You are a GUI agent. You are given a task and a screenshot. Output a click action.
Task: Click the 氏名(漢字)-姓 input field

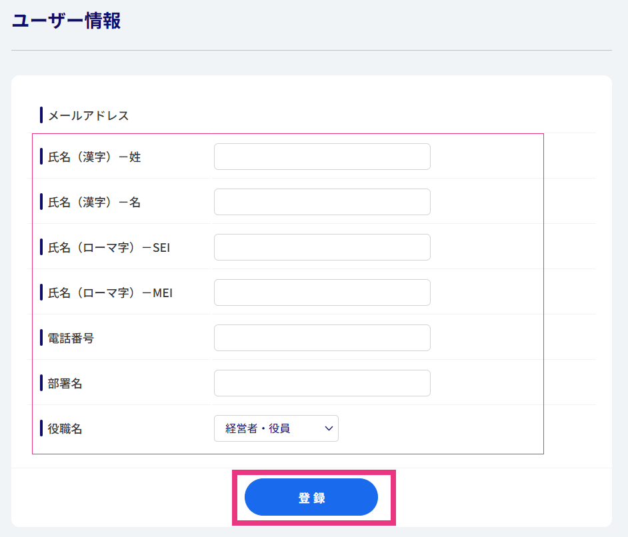click(322, 157)
